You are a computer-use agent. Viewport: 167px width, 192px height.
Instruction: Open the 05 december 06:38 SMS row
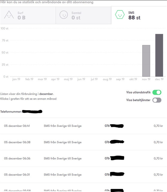83,142
